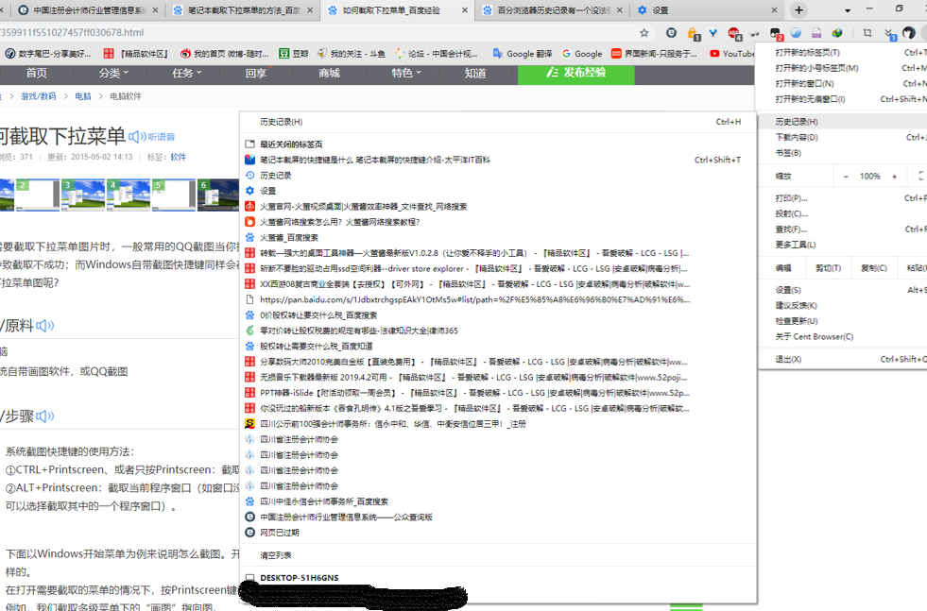This screenshot has height=611, width=927.
Task: Switch to the 中国注册会计师行业管理信息系统 tab
Action: point(88,10)
